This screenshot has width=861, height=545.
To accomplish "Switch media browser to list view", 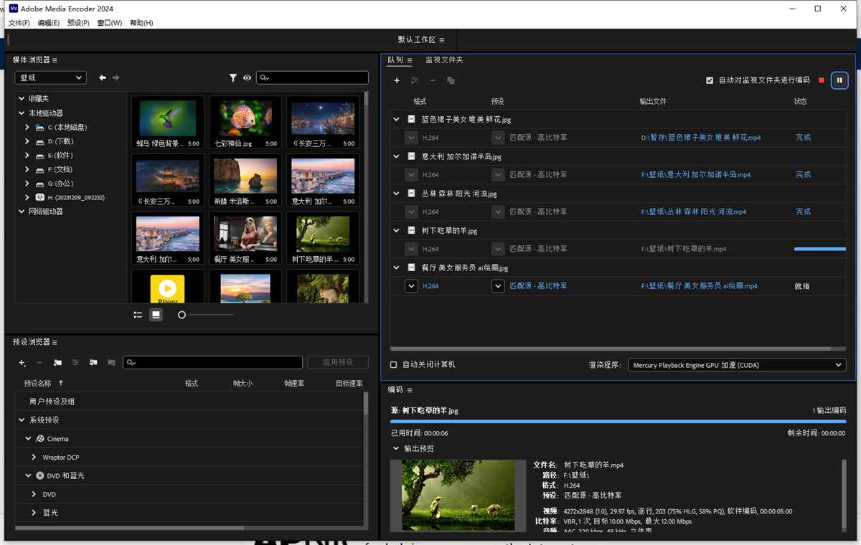I will click(138, 315).
